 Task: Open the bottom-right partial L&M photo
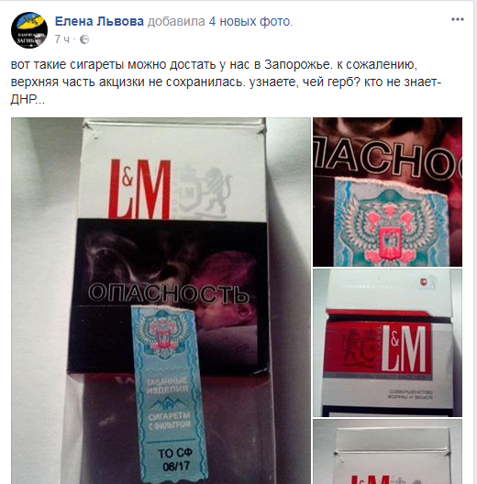click(387, 452)
